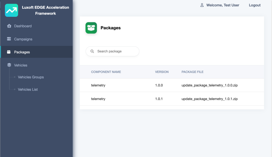Click the Vehicles layers icon in sidebar
The height and width of the screenshot is (157, 272).
(x=9, y=65)
